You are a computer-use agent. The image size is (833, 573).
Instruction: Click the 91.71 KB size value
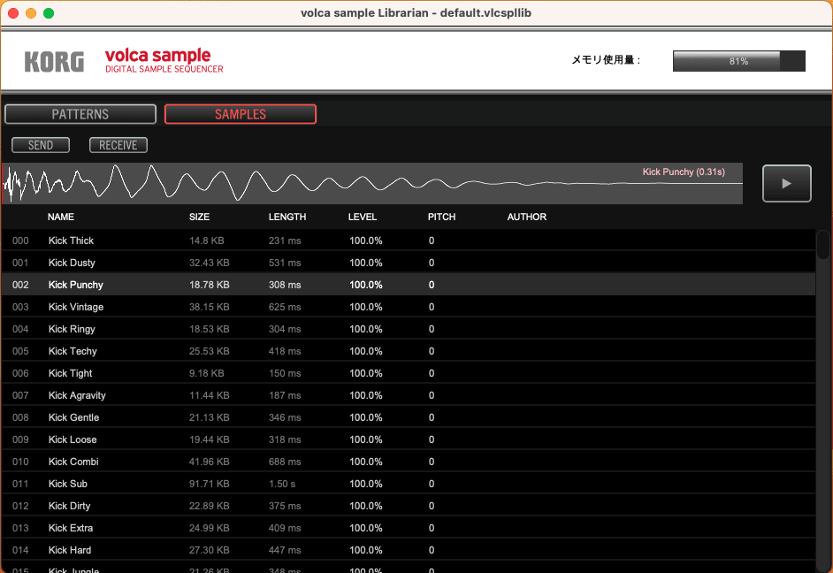pyautogui.click(x=210, y=484)
